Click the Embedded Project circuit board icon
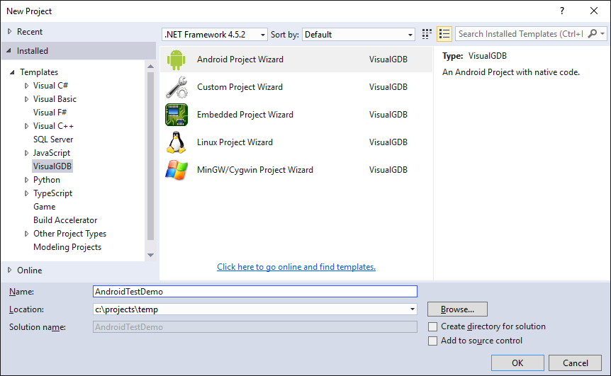The height and width of the screenshot is (376, 611). (176, 115)
